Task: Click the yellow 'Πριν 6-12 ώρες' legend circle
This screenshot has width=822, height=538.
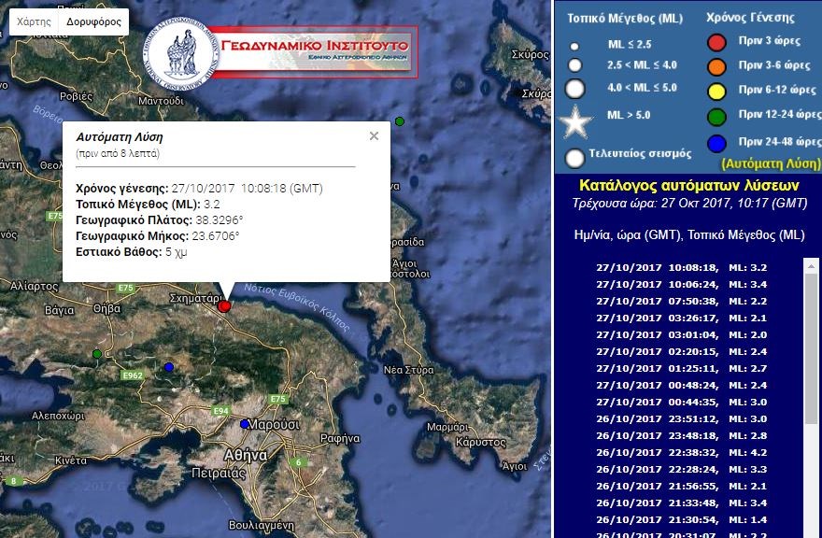Action: coord(716,91)
